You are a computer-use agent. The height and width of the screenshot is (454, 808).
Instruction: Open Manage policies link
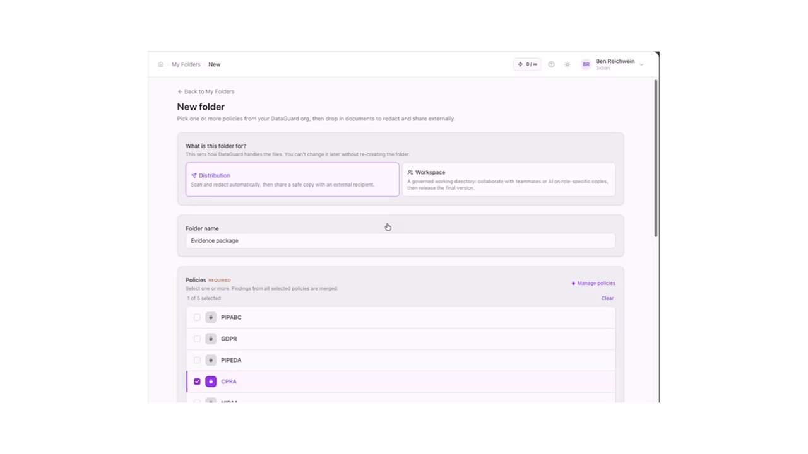593,283
